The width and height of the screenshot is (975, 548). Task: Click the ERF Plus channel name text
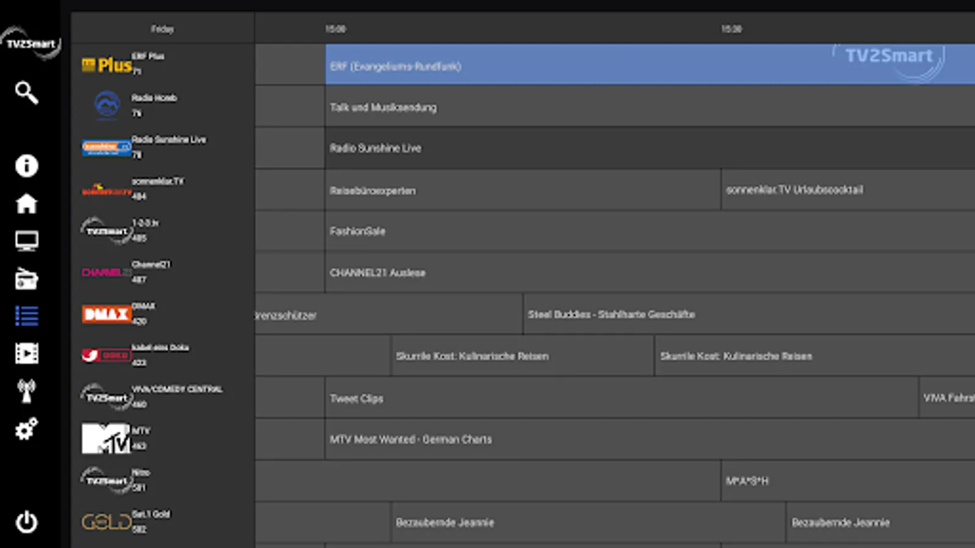click(148, 56)
